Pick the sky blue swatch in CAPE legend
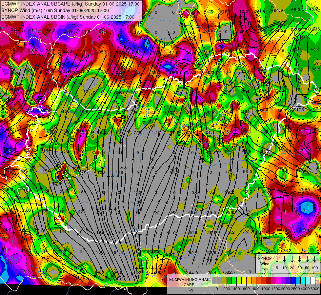The width and height of the screenshot is (321, 295). pos(298,281)
